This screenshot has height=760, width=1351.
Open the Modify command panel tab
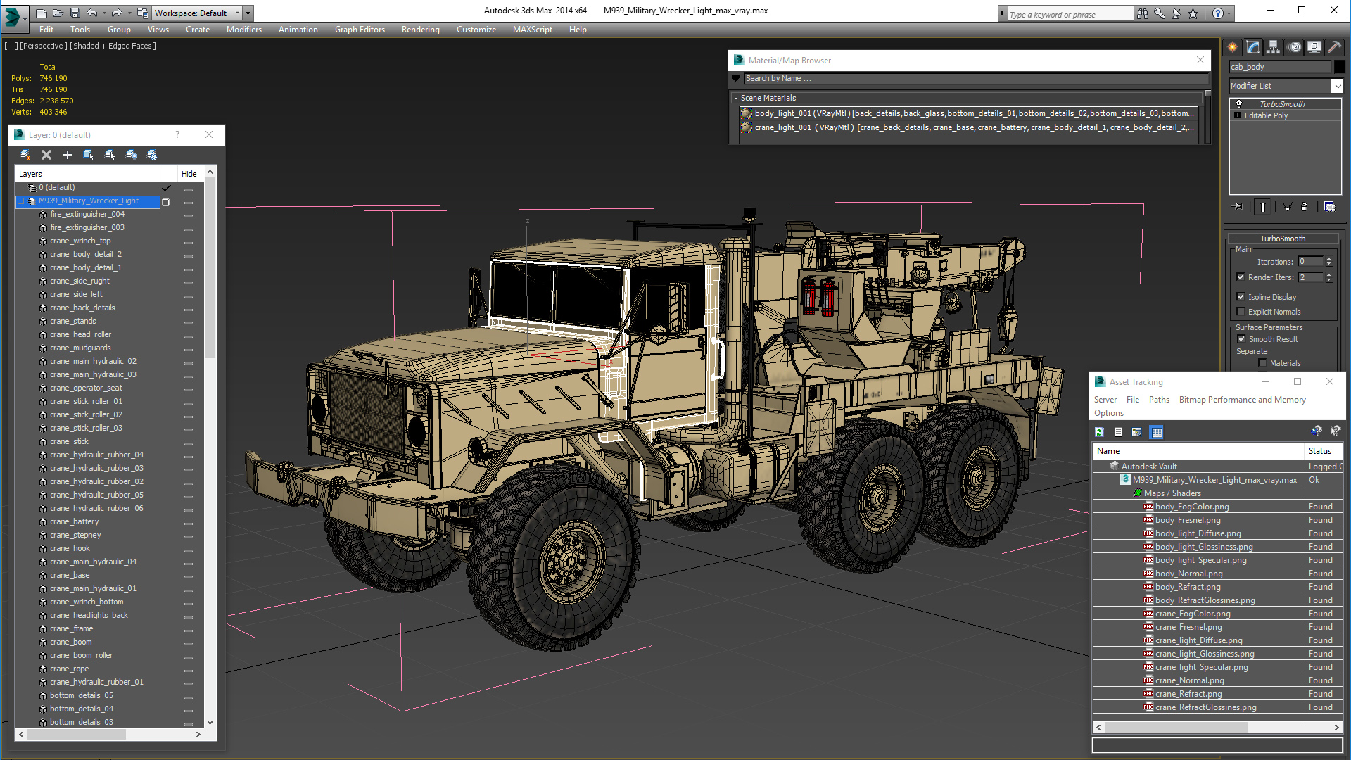(1253, 47)
